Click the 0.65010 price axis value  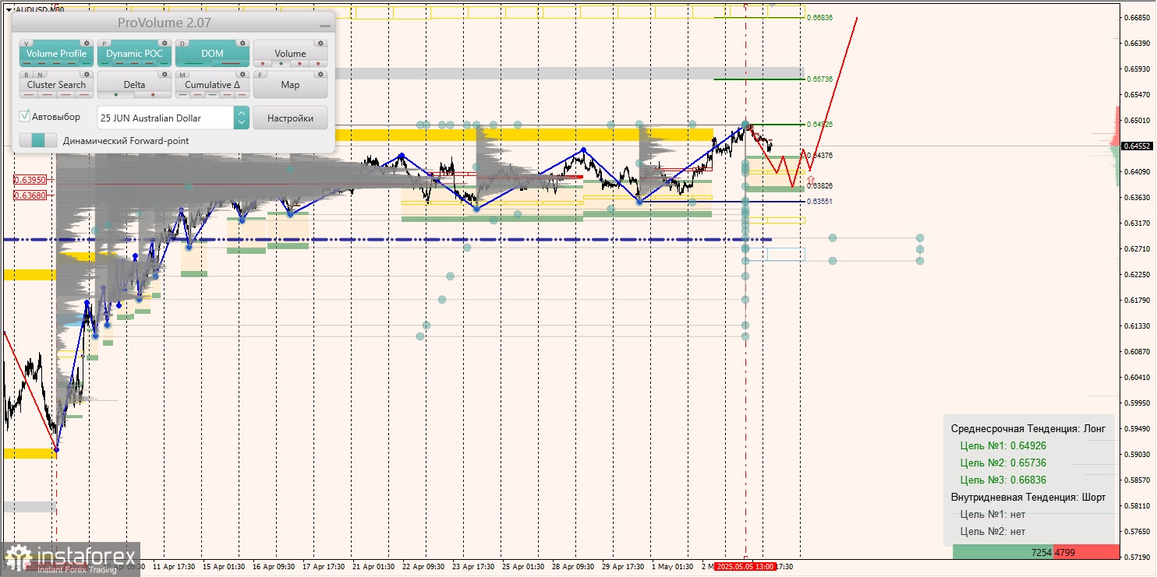pos(1139,120)
